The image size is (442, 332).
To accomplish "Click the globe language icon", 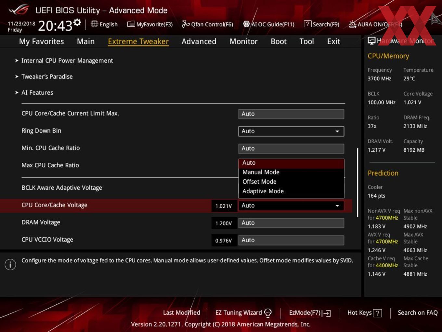I will [x=95, y=24].
